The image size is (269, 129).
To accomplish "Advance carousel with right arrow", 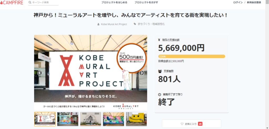I will [x=142, y=73].
